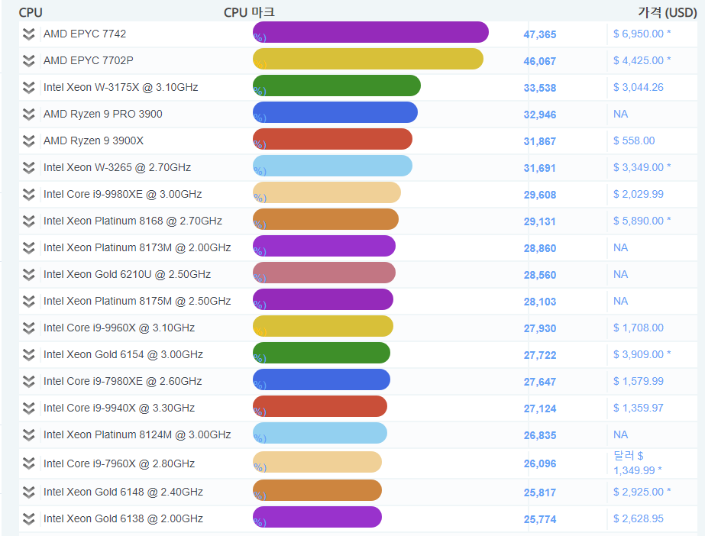
Task: Expand the Xeon Platinum 8173M chevron
Action: (x=29, y=248)
